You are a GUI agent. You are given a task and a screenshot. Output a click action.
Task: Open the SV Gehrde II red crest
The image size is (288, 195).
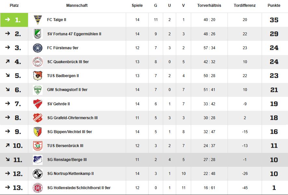pyautogui.click(x=38, y=104)
